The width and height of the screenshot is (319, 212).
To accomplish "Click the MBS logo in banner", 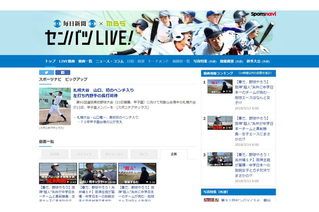I will (116, 23).
